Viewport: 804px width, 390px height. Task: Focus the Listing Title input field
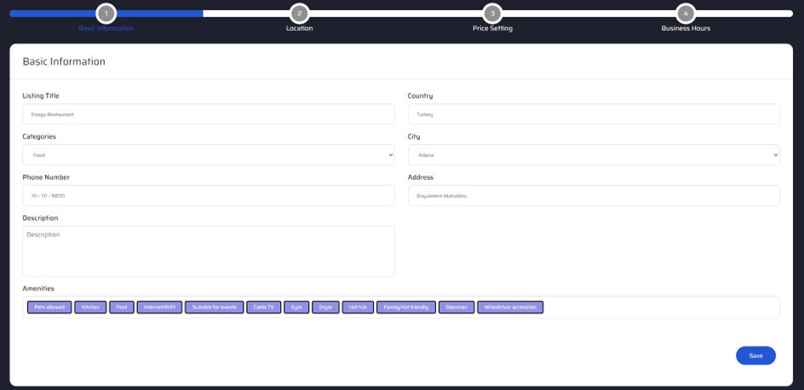click(x=209, y=114)
